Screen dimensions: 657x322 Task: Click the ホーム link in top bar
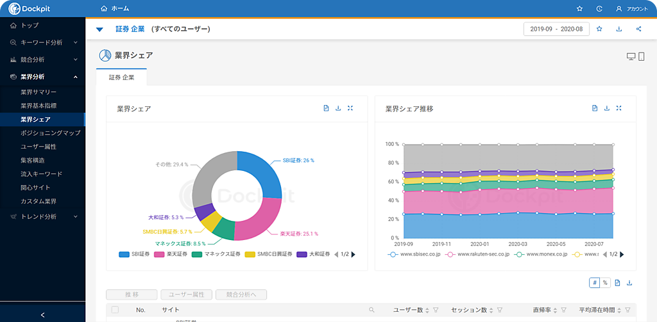coord(115,9)
